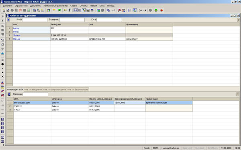Click Николай Зайченко in the status bar
This screenshot has width=241, height=150.
pos(170,148)
